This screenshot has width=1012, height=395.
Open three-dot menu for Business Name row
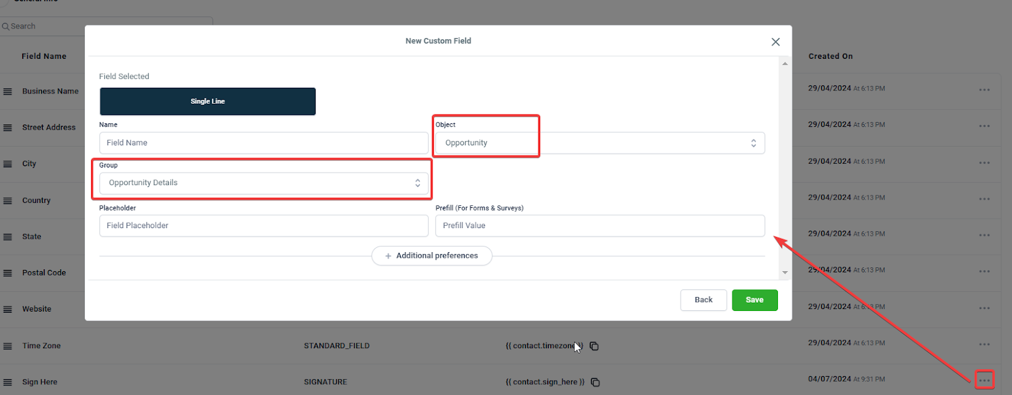tap(984, 90)
